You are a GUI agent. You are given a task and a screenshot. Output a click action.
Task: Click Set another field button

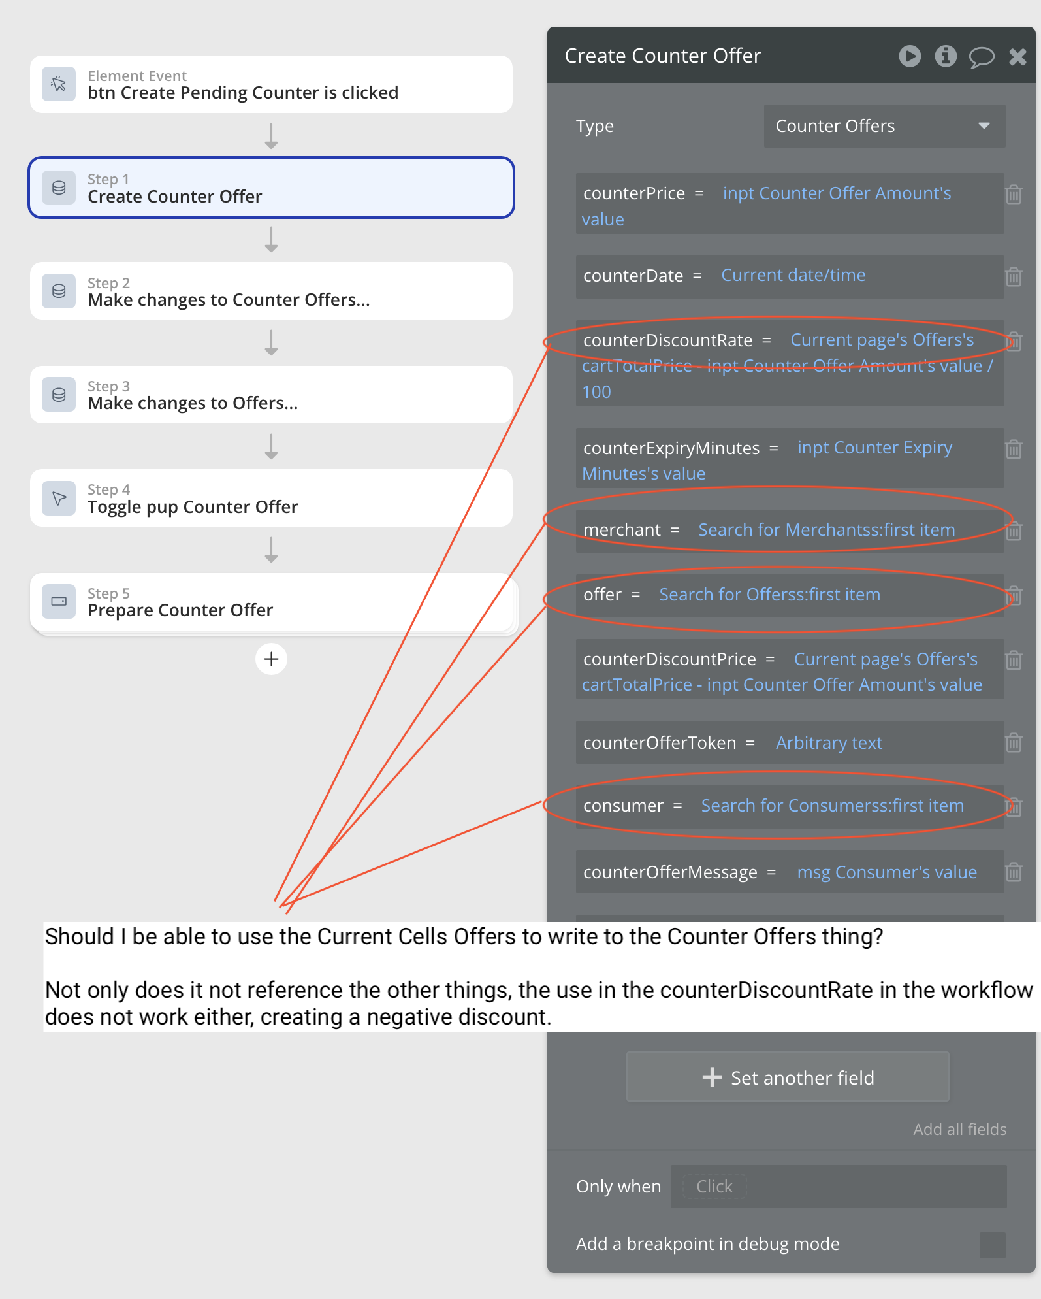click(x=788, y=1077)
